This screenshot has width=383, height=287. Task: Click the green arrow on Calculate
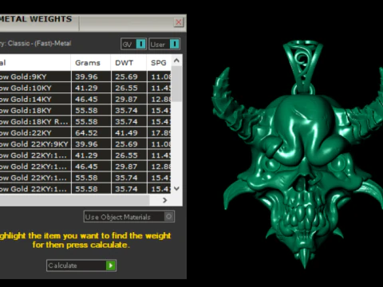(x=111, y=265)
